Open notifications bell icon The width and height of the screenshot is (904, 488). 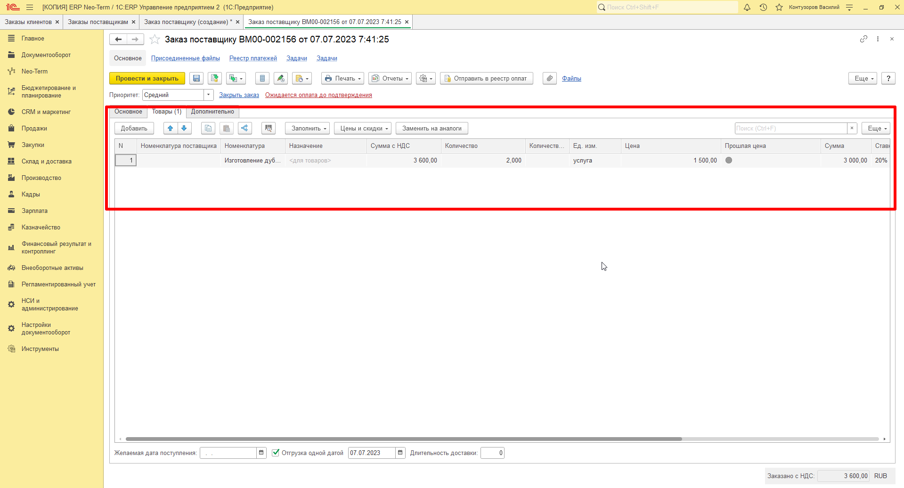747,7
